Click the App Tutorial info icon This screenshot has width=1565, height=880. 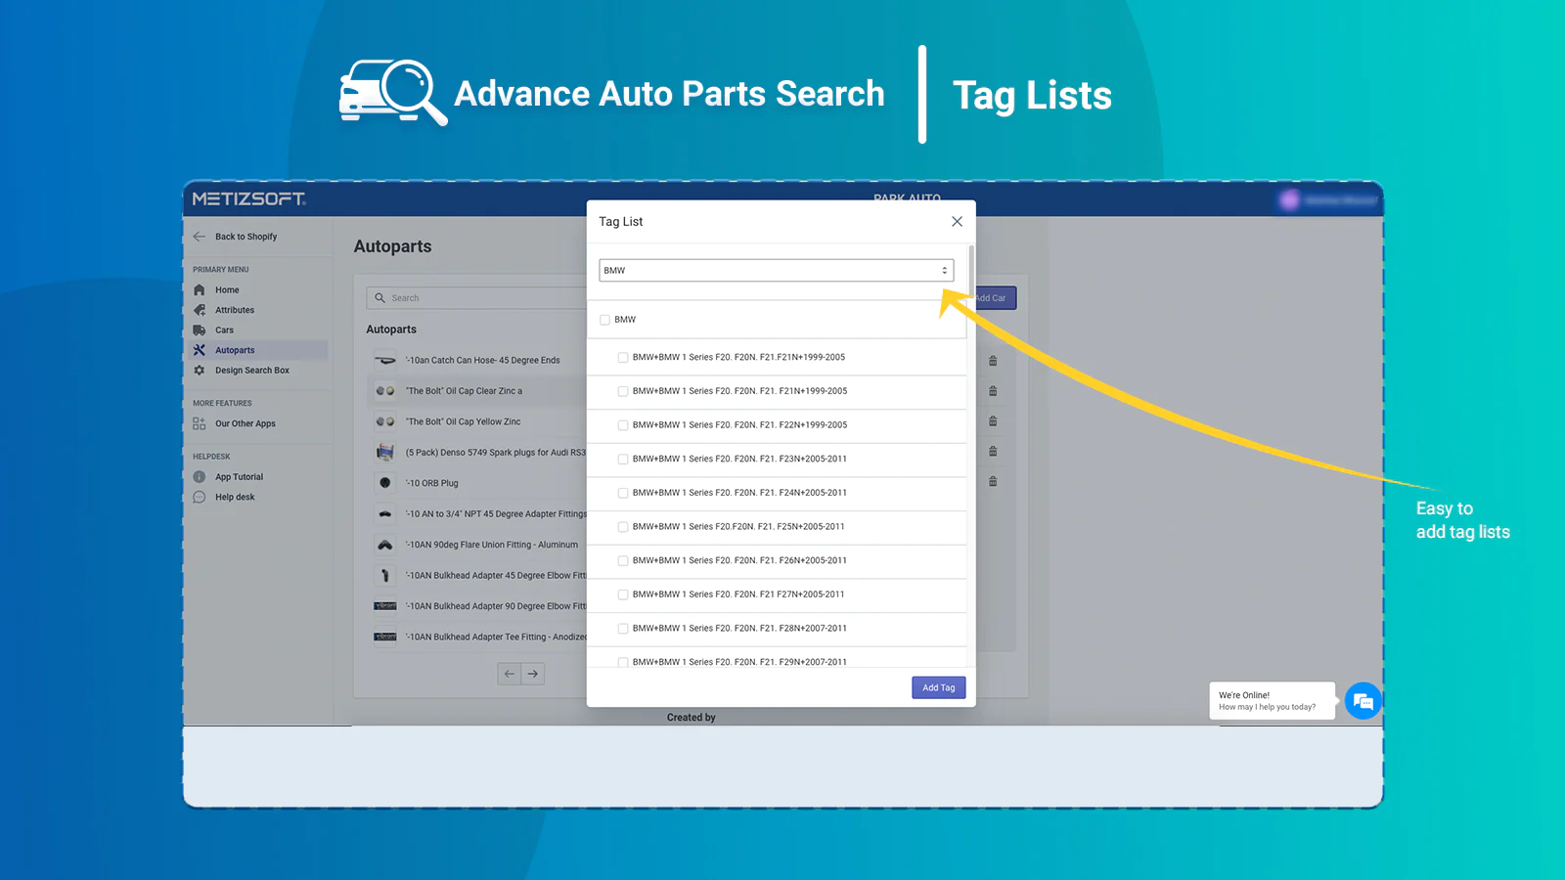tap(200, 477)
